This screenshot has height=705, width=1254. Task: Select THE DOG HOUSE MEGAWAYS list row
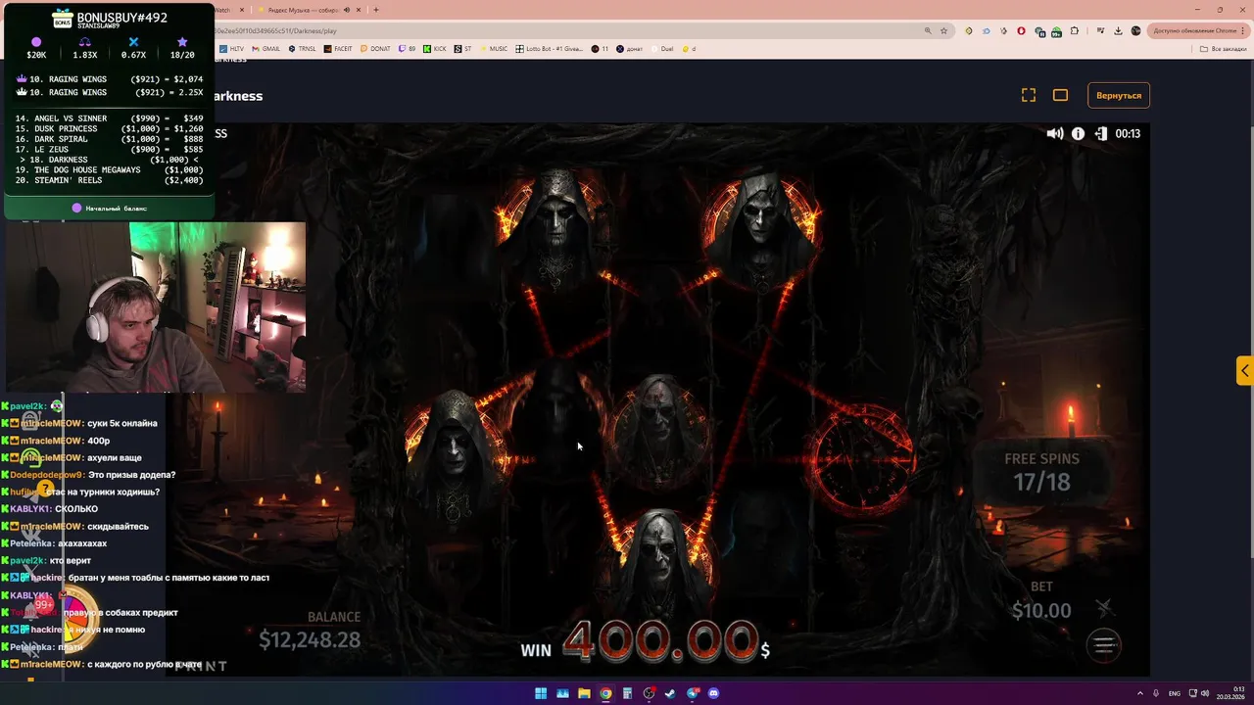pos(109,170)
